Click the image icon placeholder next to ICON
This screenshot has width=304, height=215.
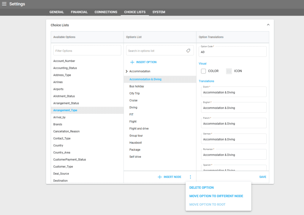click(229, 71)
